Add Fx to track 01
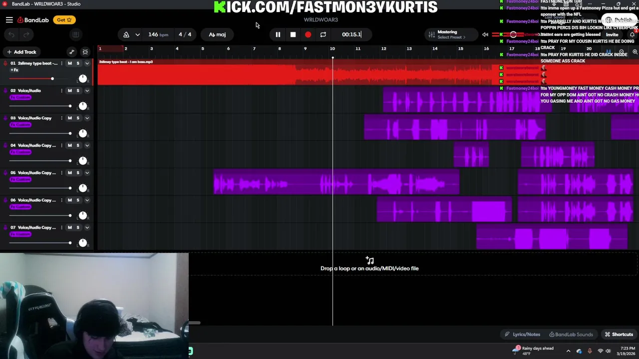This screenshot has width=639, height=359. (x=14, y=70)
